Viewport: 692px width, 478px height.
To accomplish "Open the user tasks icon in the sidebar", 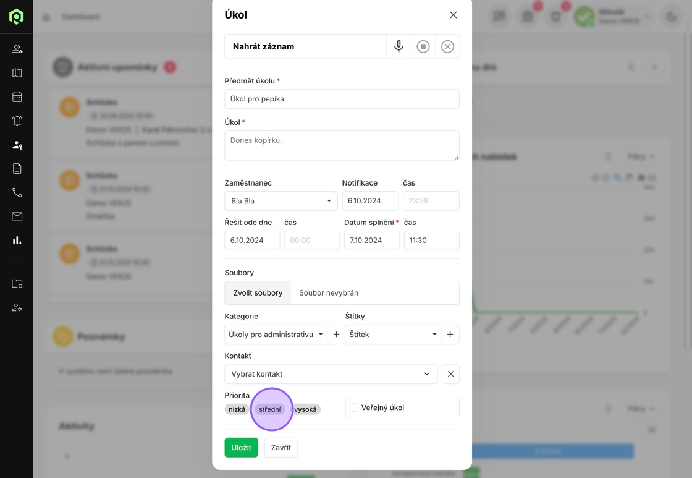I will tap(17, 145).
